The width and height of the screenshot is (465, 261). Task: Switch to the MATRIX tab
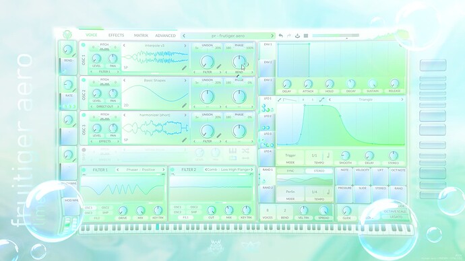[x=141, y=36]
